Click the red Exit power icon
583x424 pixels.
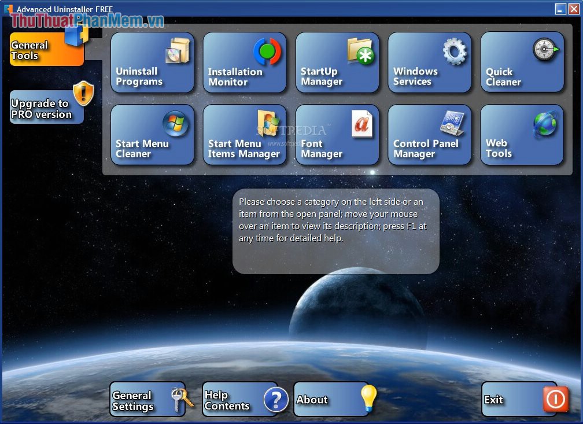[x=555, y=399]
